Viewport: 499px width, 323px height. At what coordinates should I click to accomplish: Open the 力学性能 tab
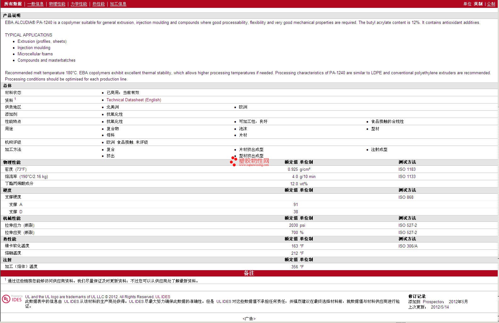(x=79, y=4)
